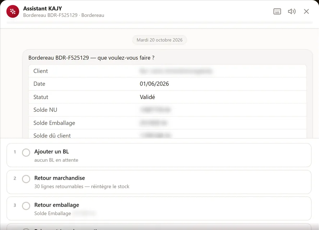Click the Solde NU row label
The width and height of the screenshot is (319, 230).
[45, 110]
